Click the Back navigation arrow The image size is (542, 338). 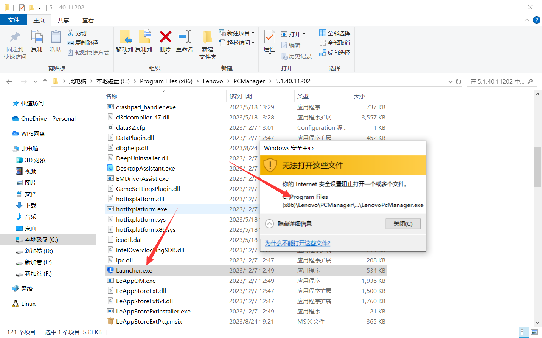pyautogui.click(x=9, y=81)
